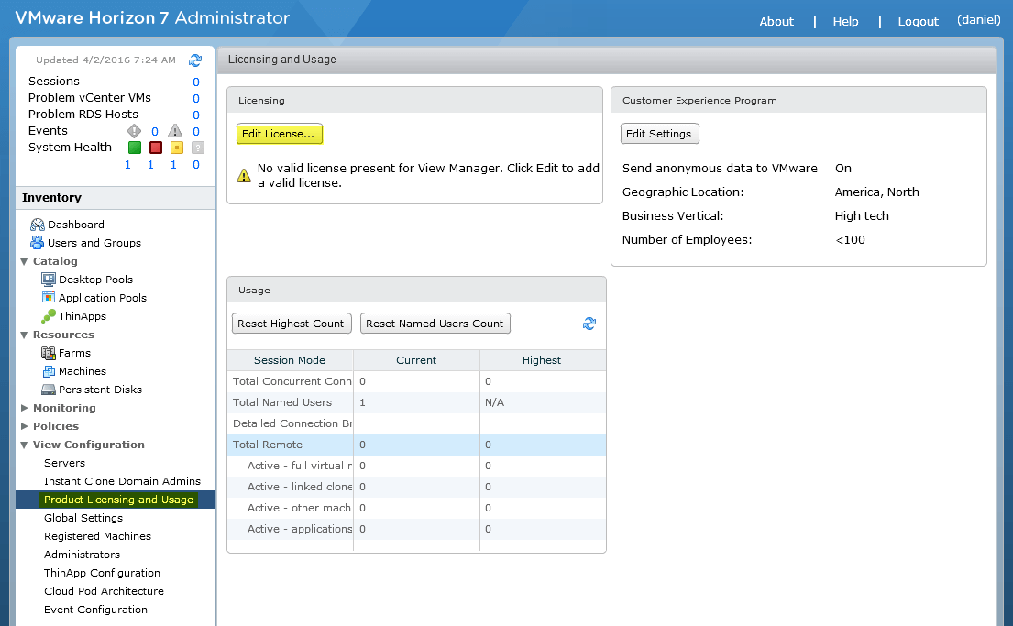1013x626 pixels.
Task: Open Farms under Resources
Action: tap(74, 353)
